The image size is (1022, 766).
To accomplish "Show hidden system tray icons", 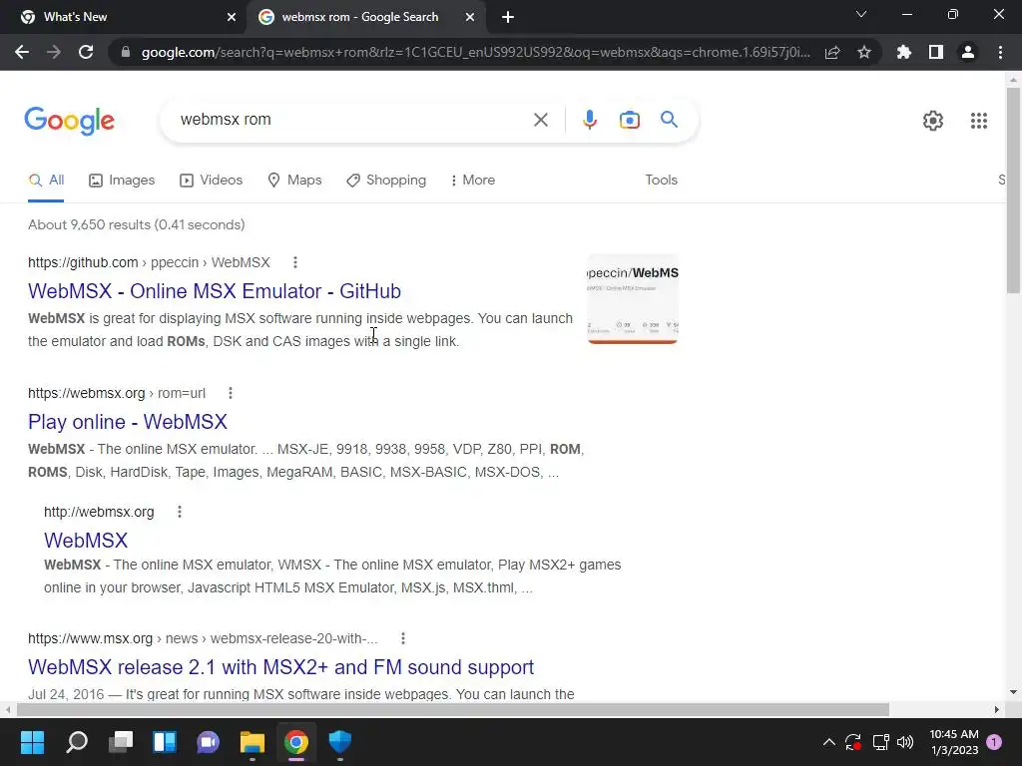I will point(829,742).
